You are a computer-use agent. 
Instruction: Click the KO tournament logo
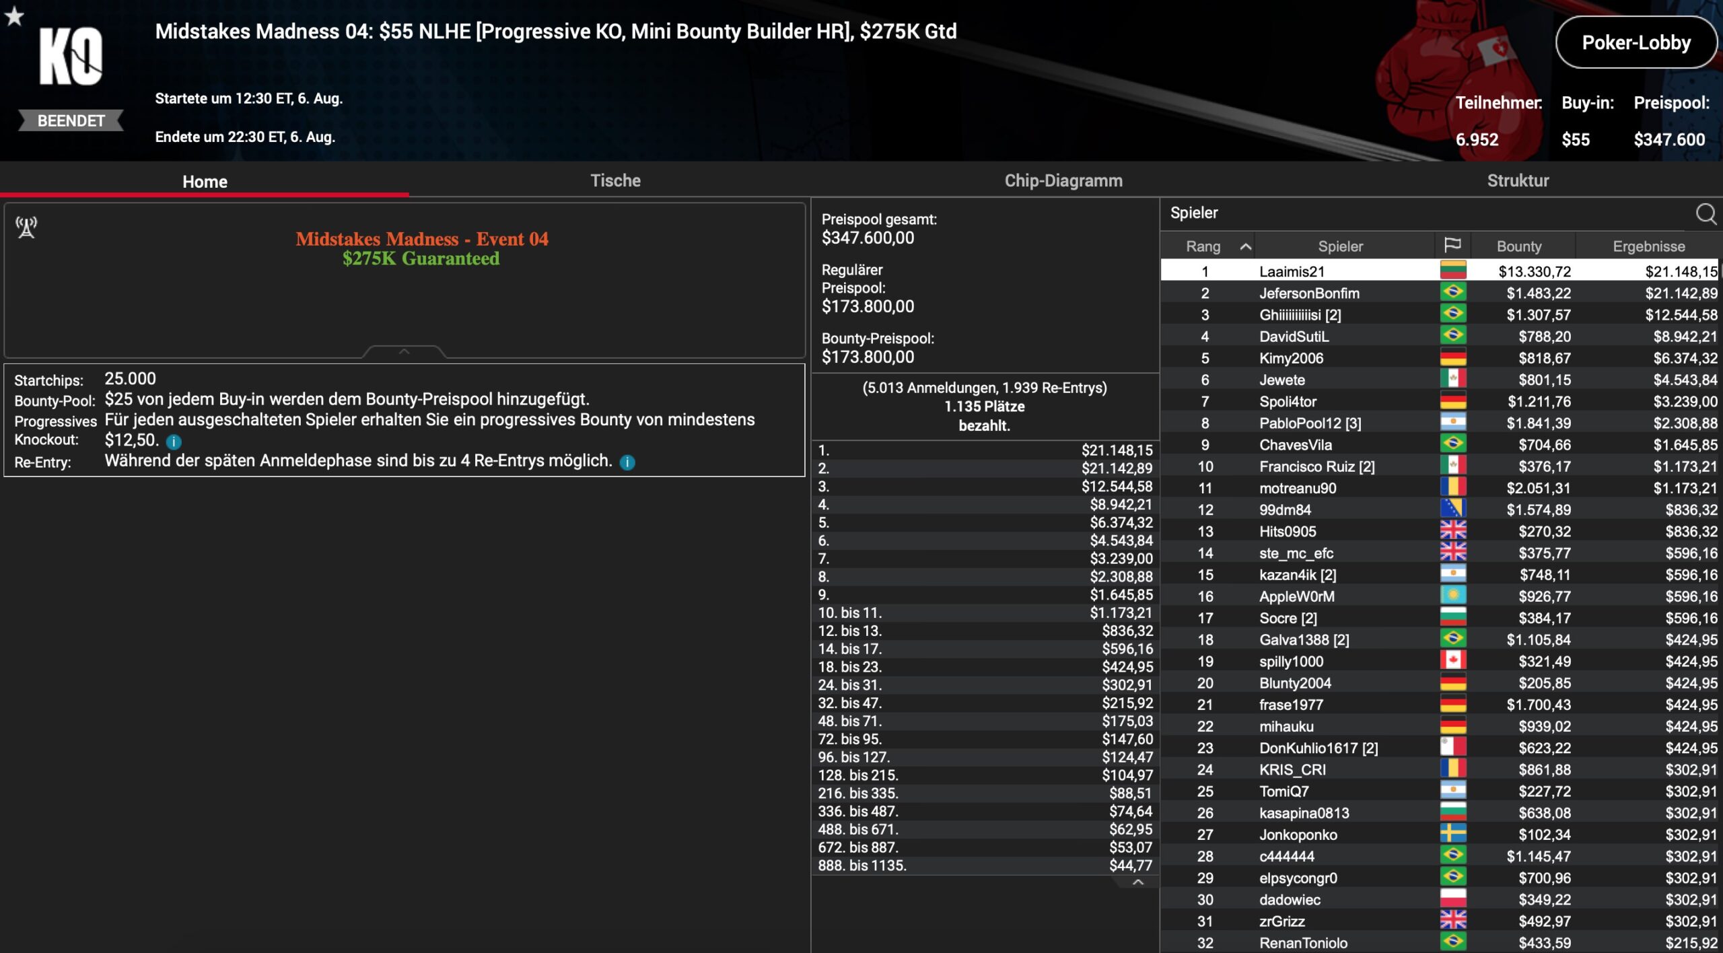click(x=71, y=57)
